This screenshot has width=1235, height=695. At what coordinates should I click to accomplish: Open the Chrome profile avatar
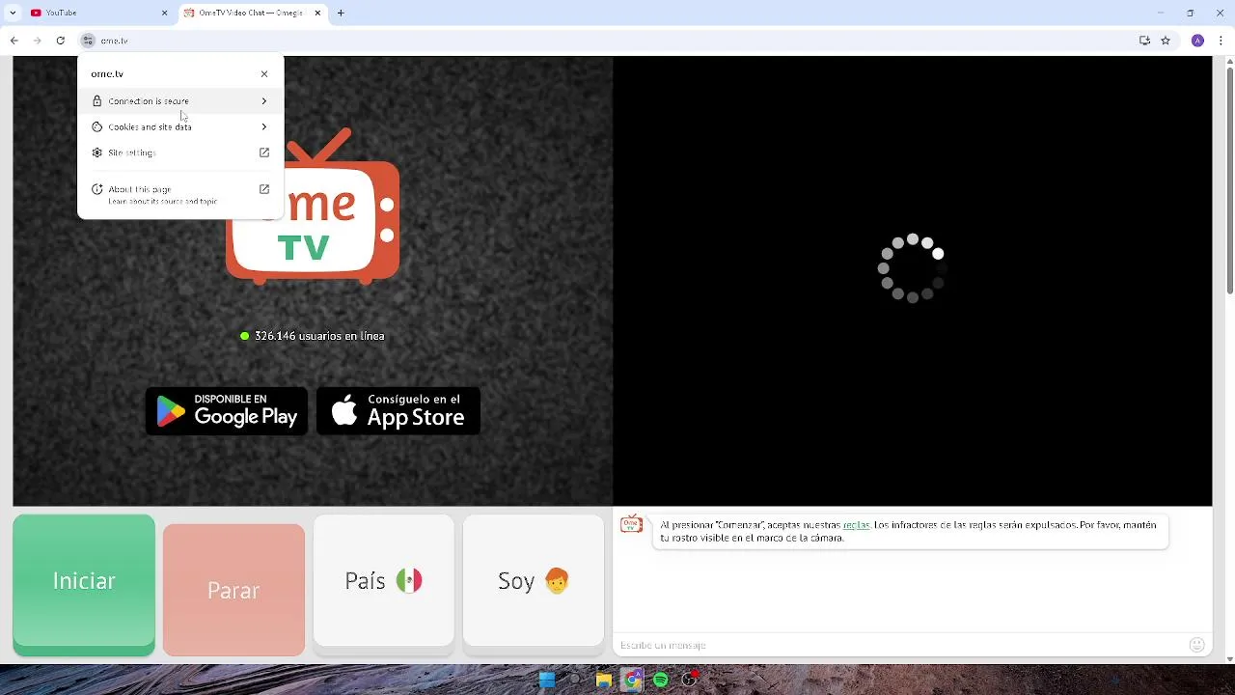1197,41
